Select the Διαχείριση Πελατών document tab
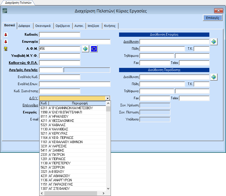 (18, 3)
